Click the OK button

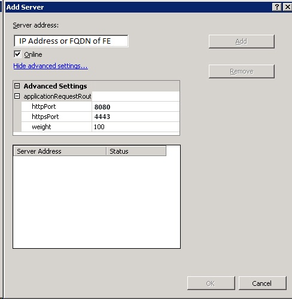211,283
